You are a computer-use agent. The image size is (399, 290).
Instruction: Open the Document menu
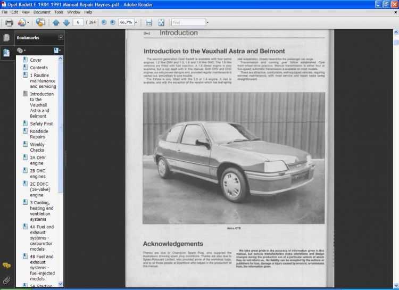[x=42, y=12]
